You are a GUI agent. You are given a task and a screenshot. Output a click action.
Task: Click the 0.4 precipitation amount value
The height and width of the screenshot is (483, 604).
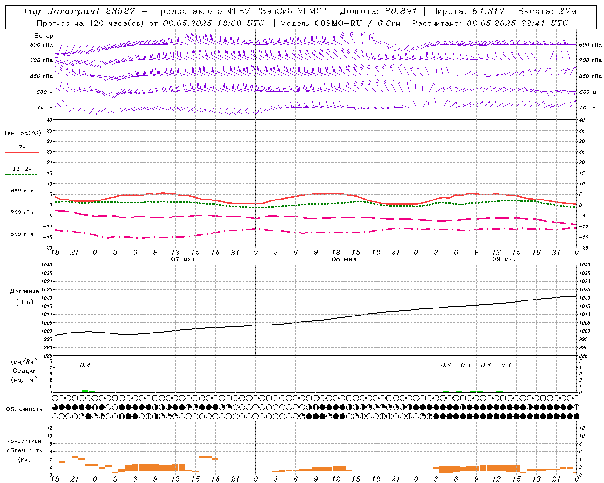(x=85, y=365)
